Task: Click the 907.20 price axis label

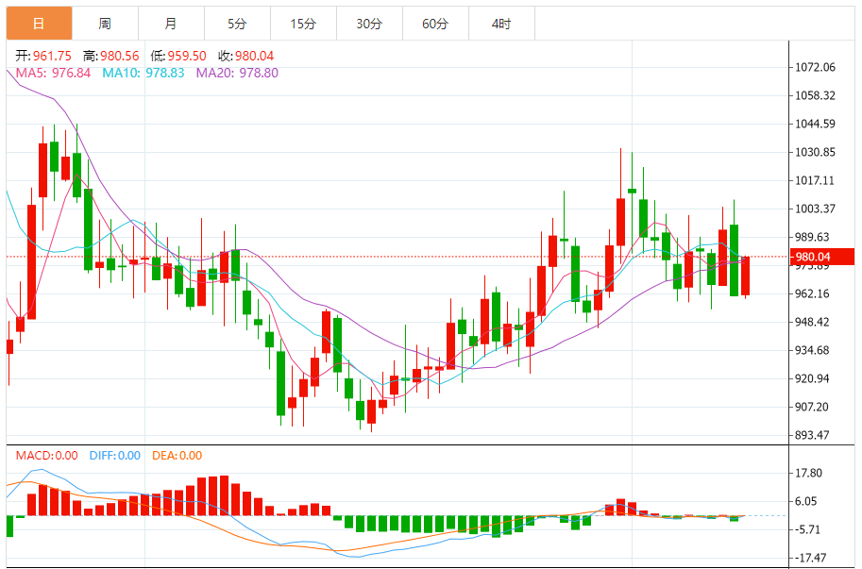Action: [813, 407]
